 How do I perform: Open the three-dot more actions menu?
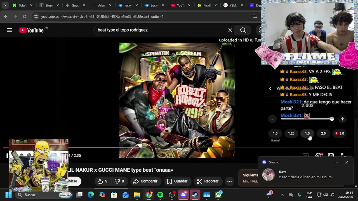tap(229, 181)
